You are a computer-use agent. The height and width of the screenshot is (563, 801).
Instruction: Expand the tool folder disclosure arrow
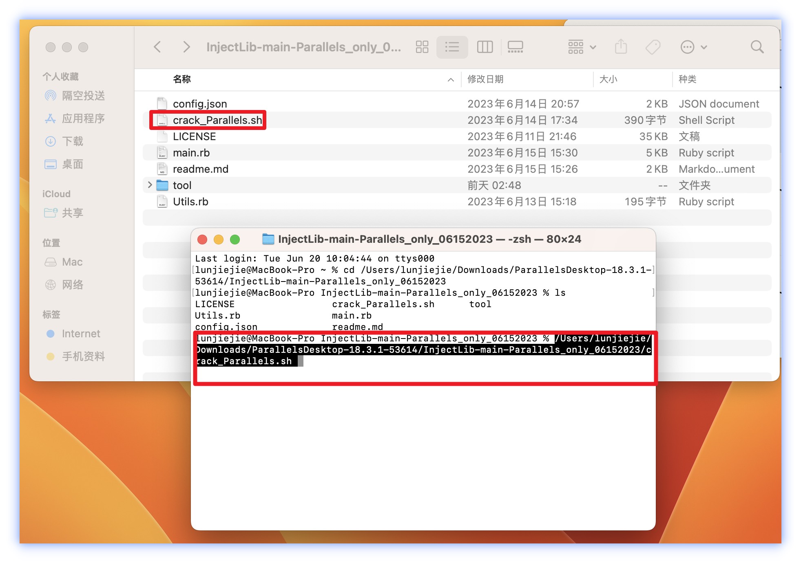150,185
